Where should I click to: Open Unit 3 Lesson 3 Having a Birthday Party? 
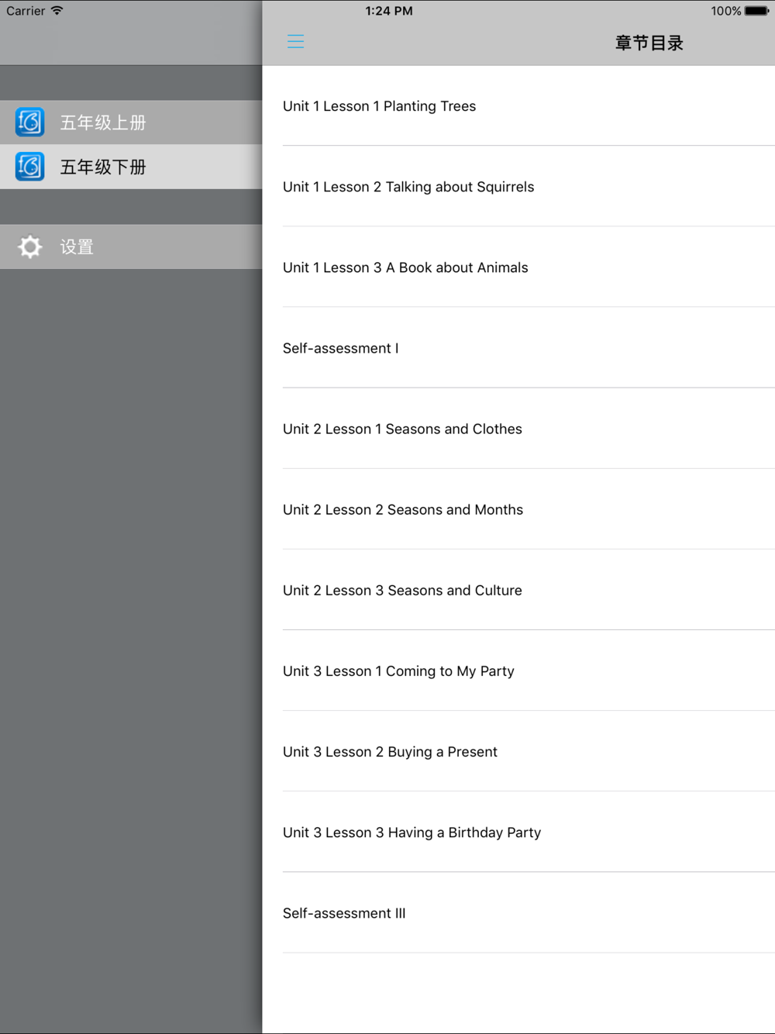click(518, 832)
